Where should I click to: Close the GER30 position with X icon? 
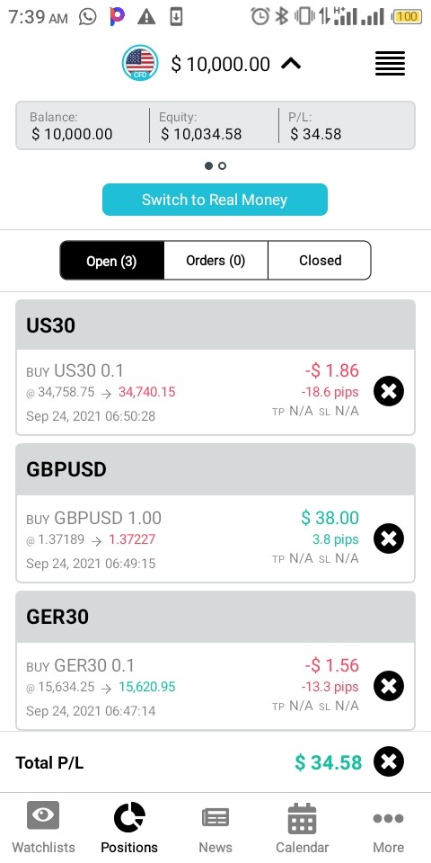(x=389, y=686)
